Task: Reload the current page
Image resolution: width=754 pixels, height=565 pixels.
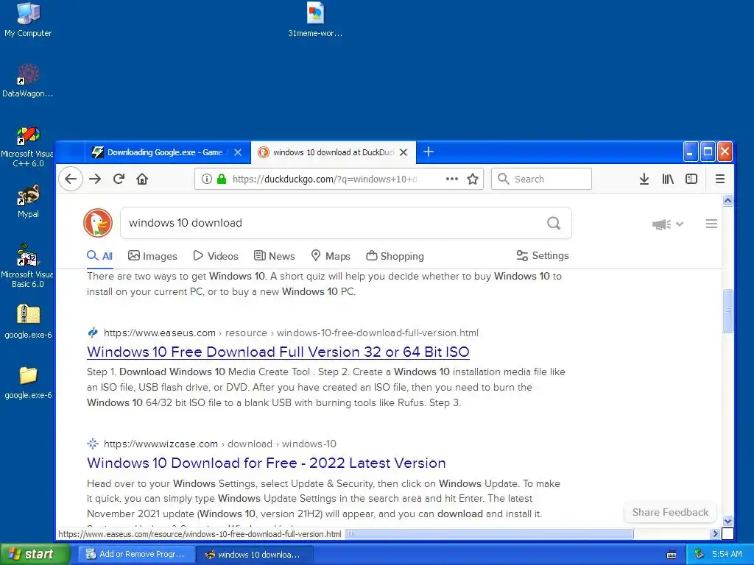Action: pos(119,180)
